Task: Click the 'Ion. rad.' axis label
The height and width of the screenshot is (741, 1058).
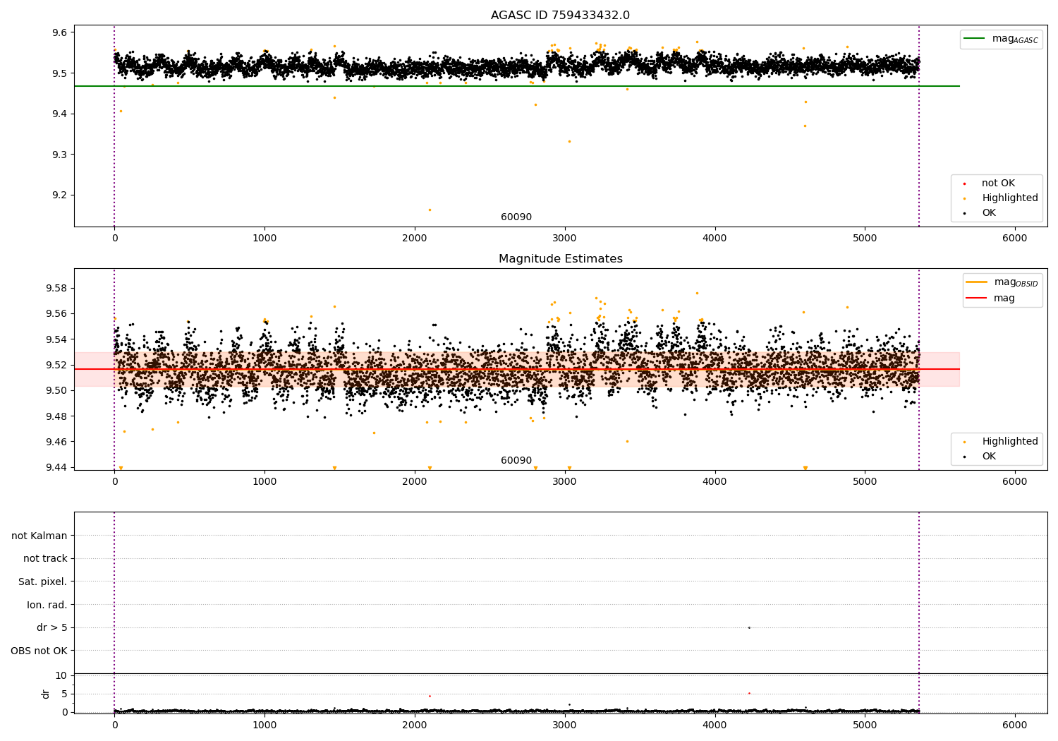Action: [47, 605]
